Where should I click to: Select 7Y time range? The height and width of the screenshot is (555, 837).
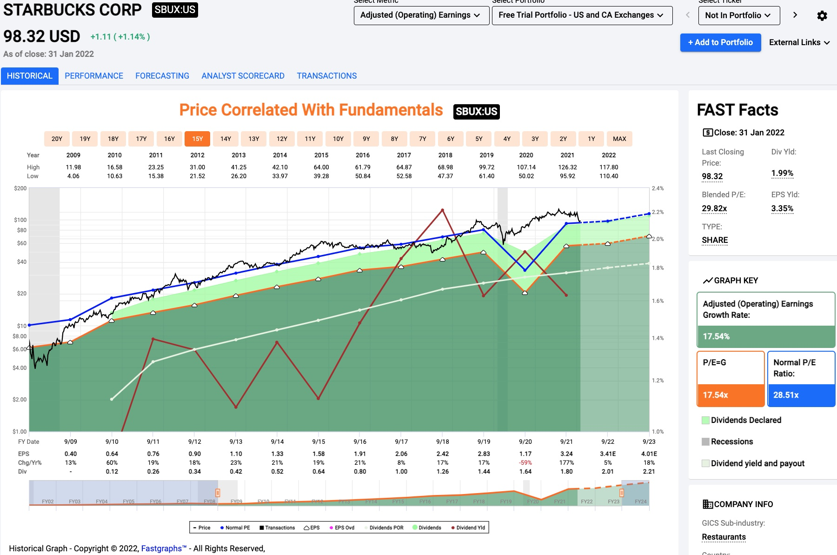tap(423, 139)
